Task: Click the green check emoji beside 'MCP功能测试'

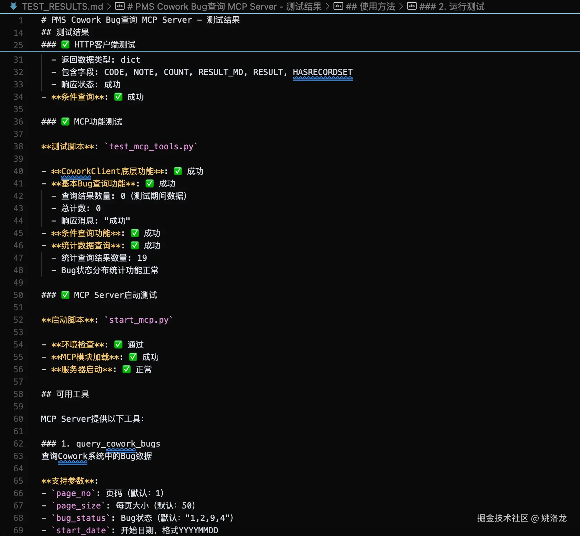Action: pos(65,121)
